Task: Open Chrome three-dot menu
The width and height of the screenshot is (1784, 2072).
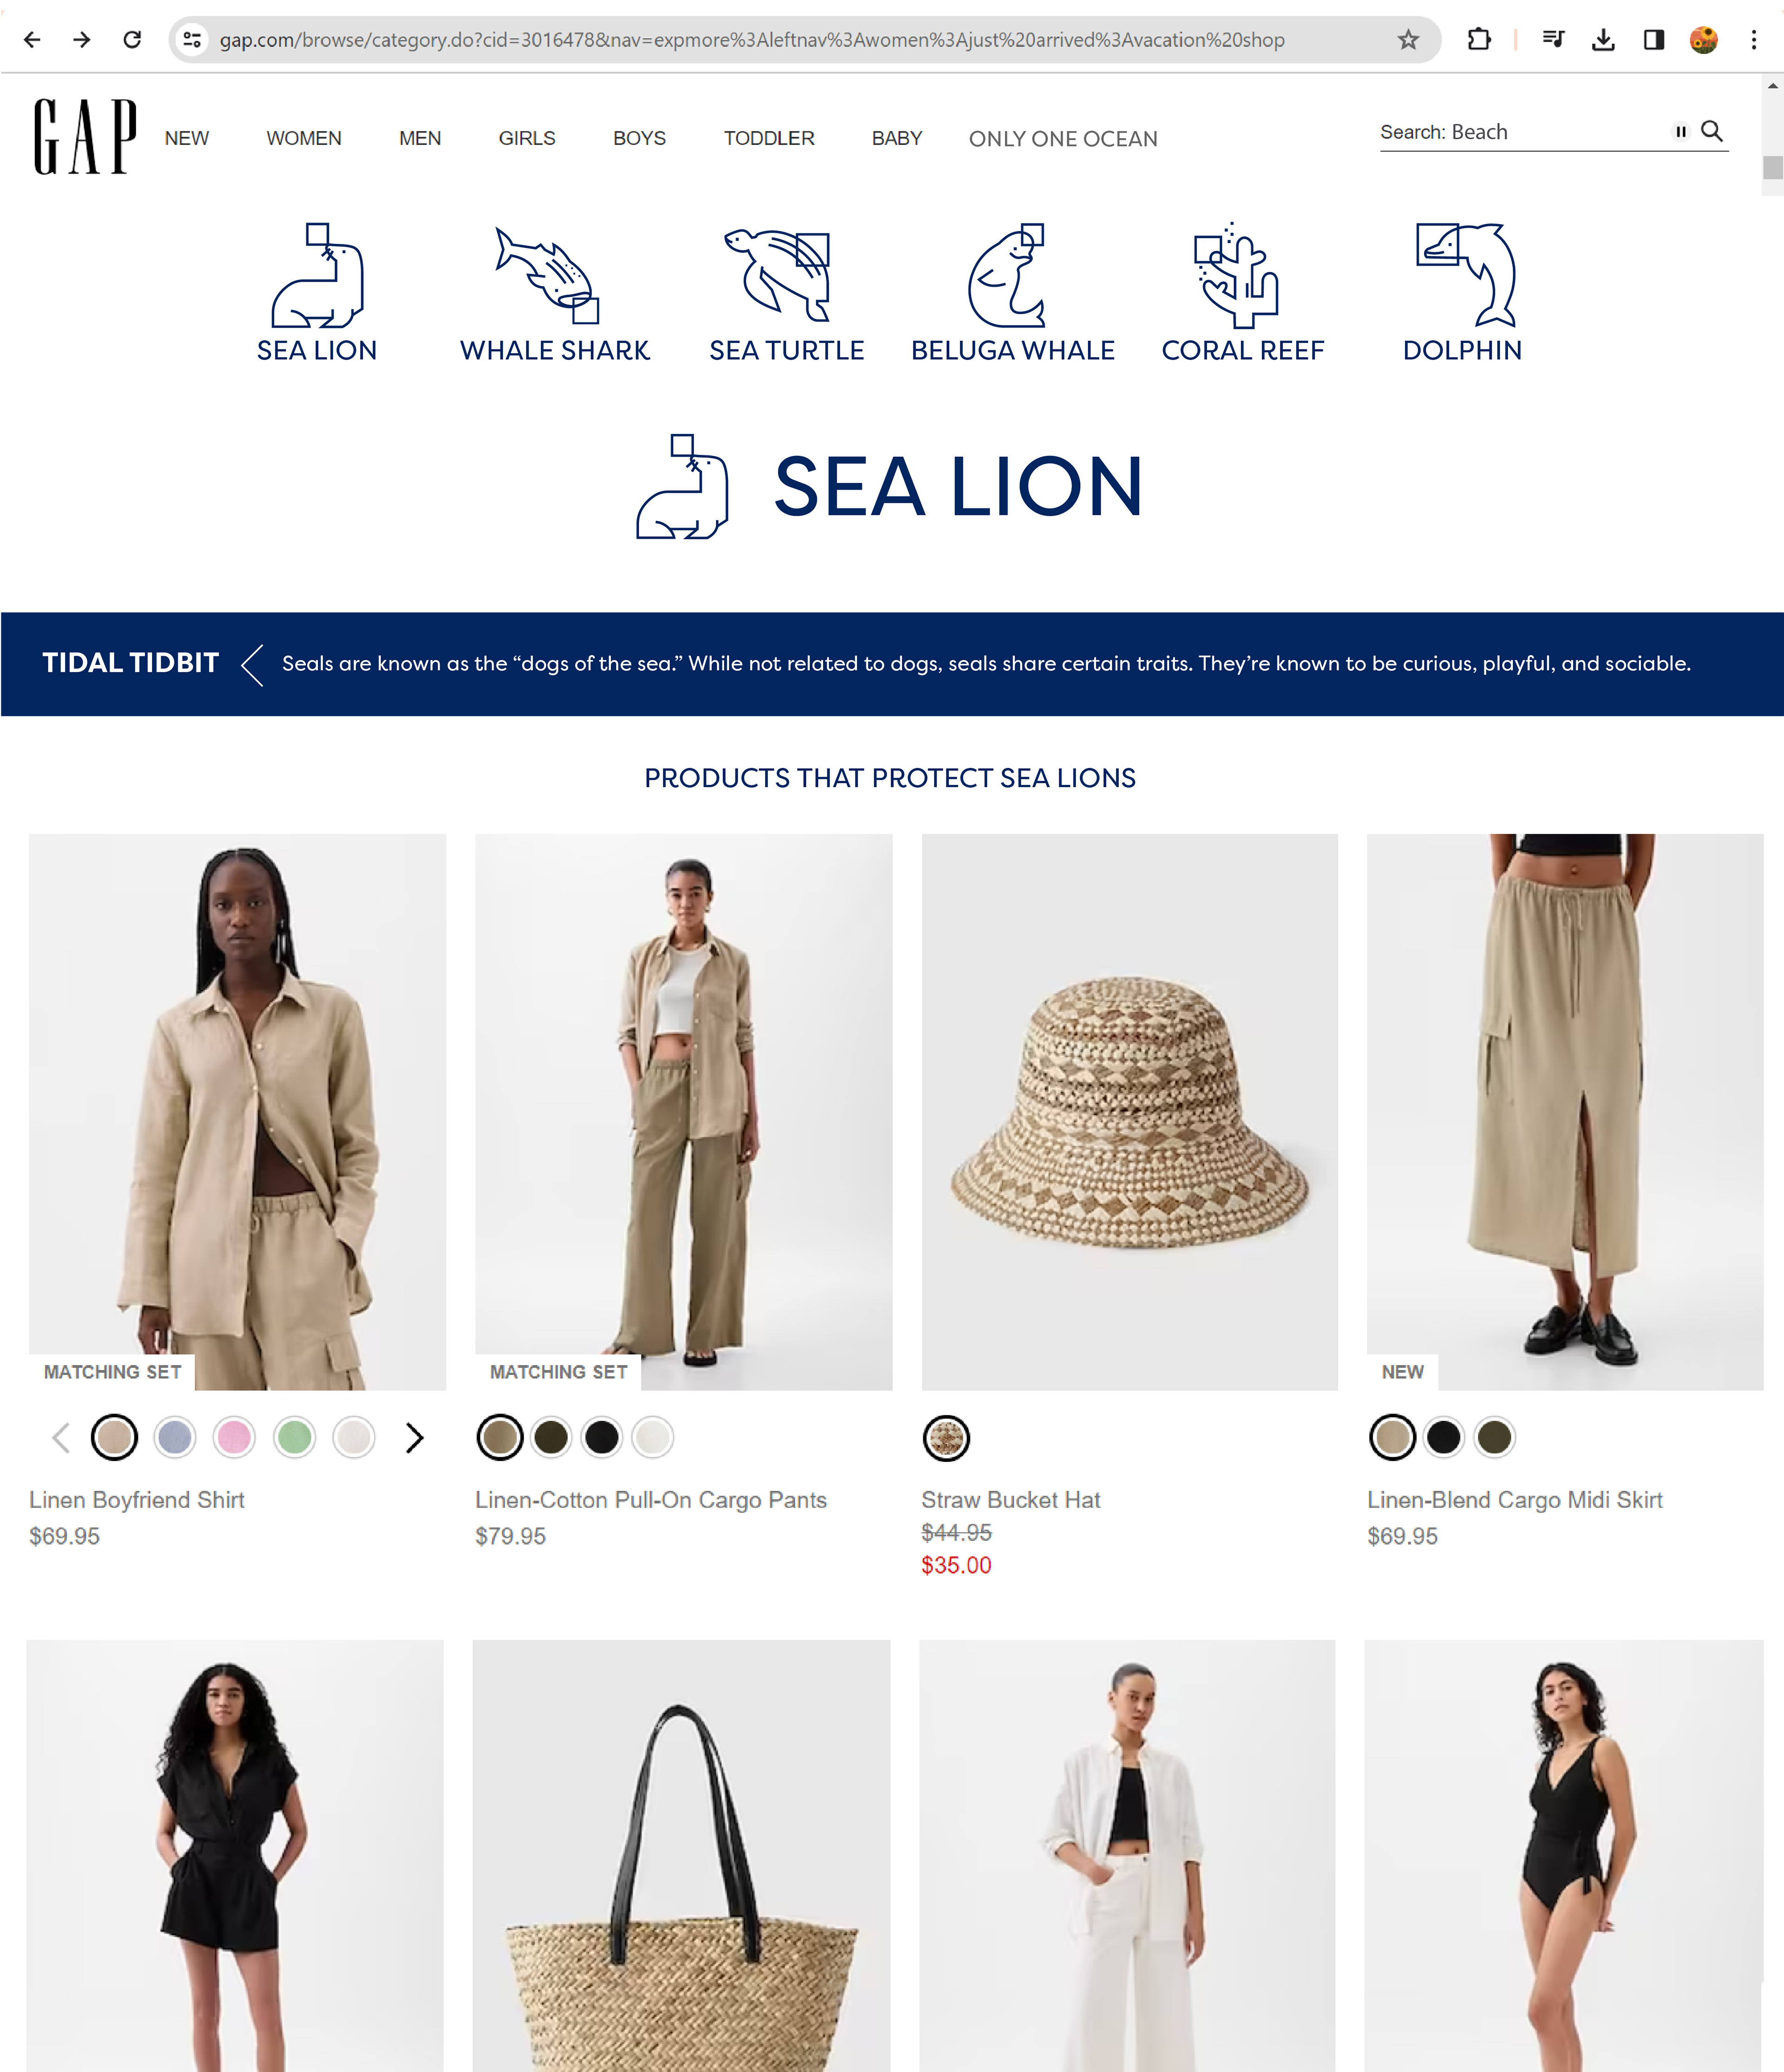Action: click(1753, 40)
